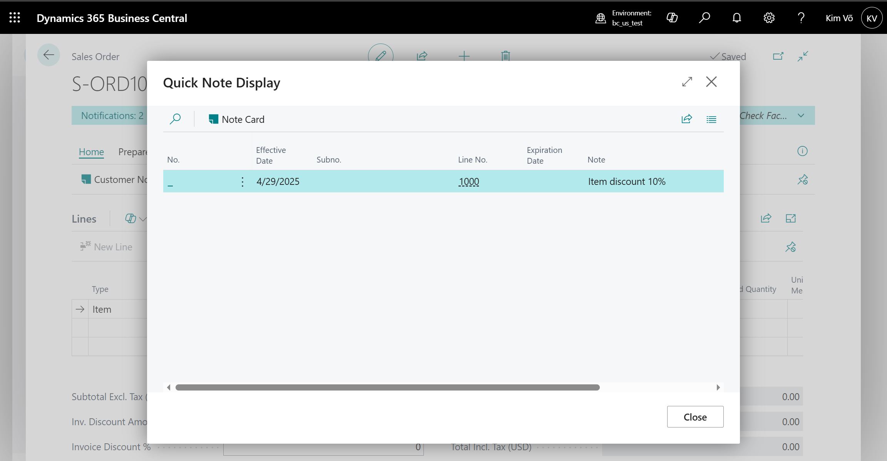Click the Saved status indicator

point(728,57)
